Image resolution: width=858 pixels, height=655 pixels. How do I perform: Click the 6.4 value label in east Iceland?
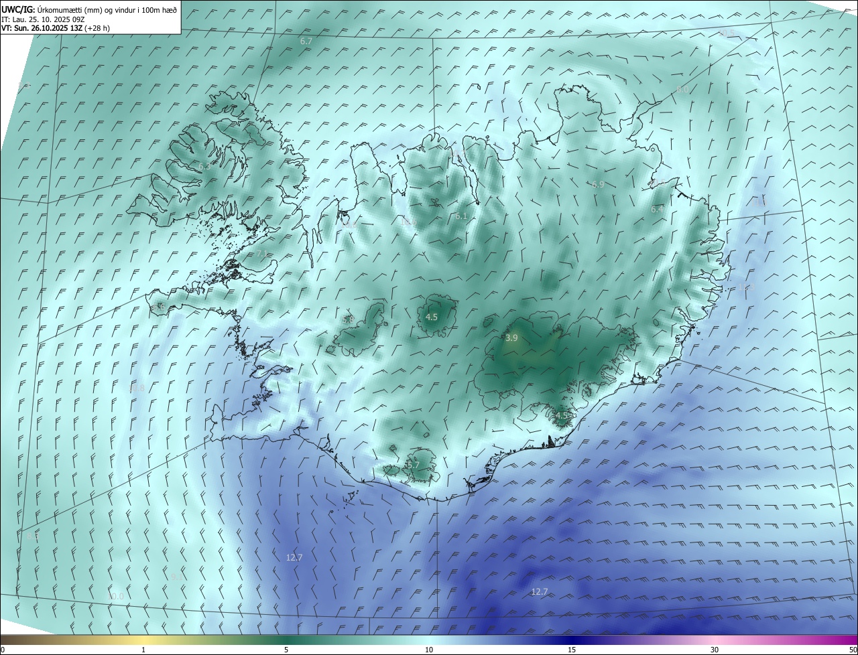pos(658,210)
